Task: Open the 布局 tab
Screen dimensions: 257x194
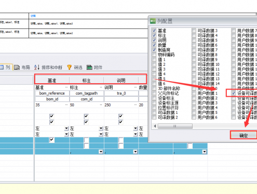Action: (x=22, y=67)
